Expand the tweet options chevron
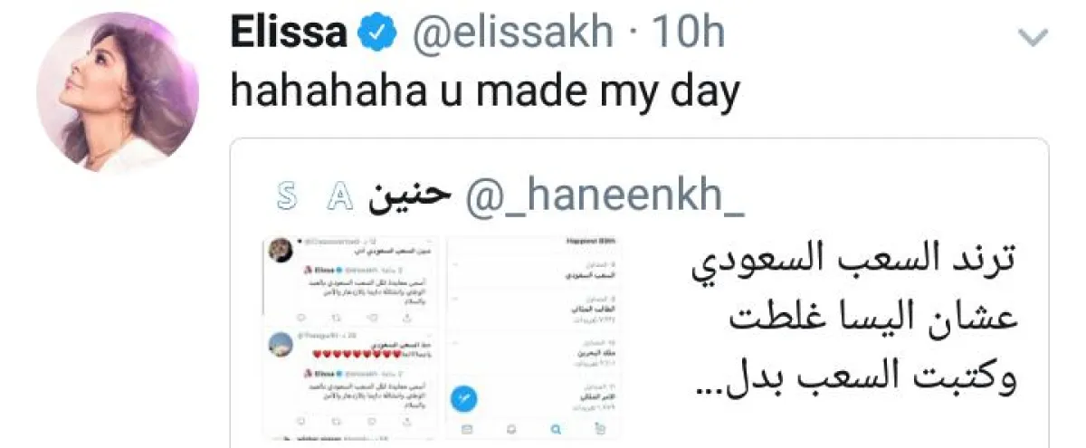Screen dimensions: 1086x448 tap(1034, 37)
